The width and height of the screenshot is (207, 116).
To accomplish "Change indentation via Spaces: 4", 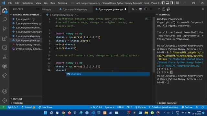I will pos(109,107).
